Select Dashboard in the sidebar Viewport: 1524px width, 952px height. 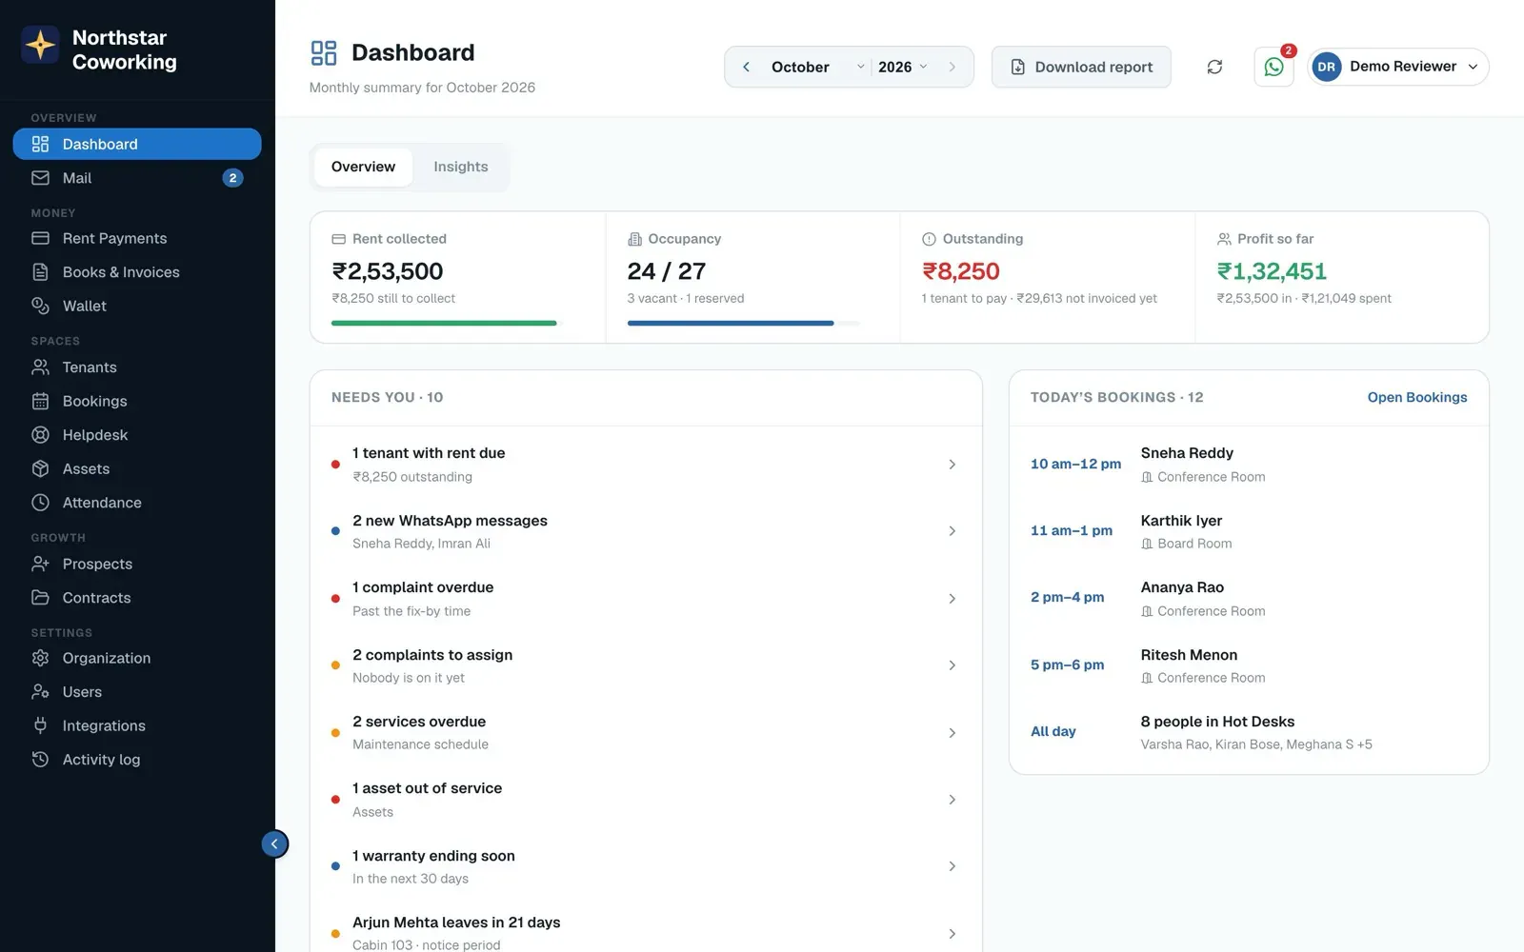(x=137, y=144)
